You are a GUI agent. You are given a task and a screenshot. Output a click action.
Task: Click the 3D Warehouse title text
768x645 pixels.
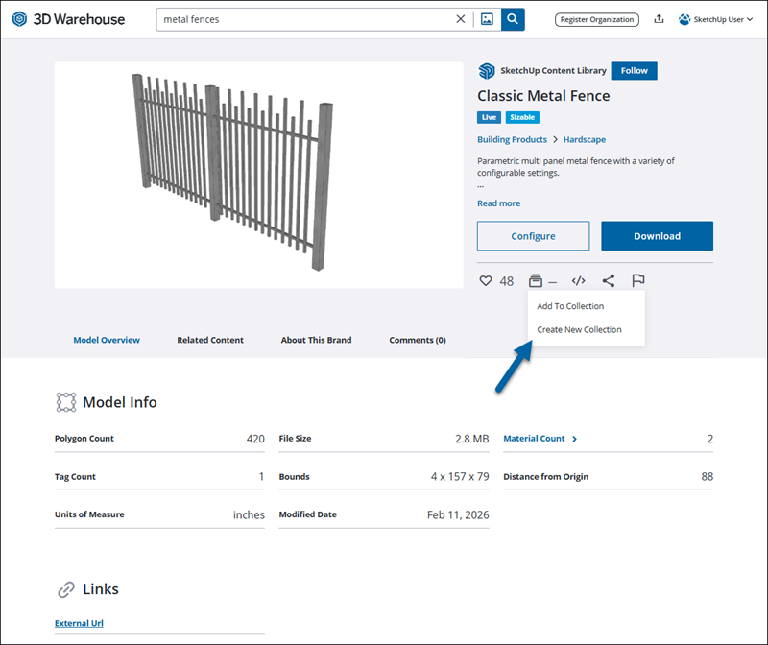[x=79, y=19]
